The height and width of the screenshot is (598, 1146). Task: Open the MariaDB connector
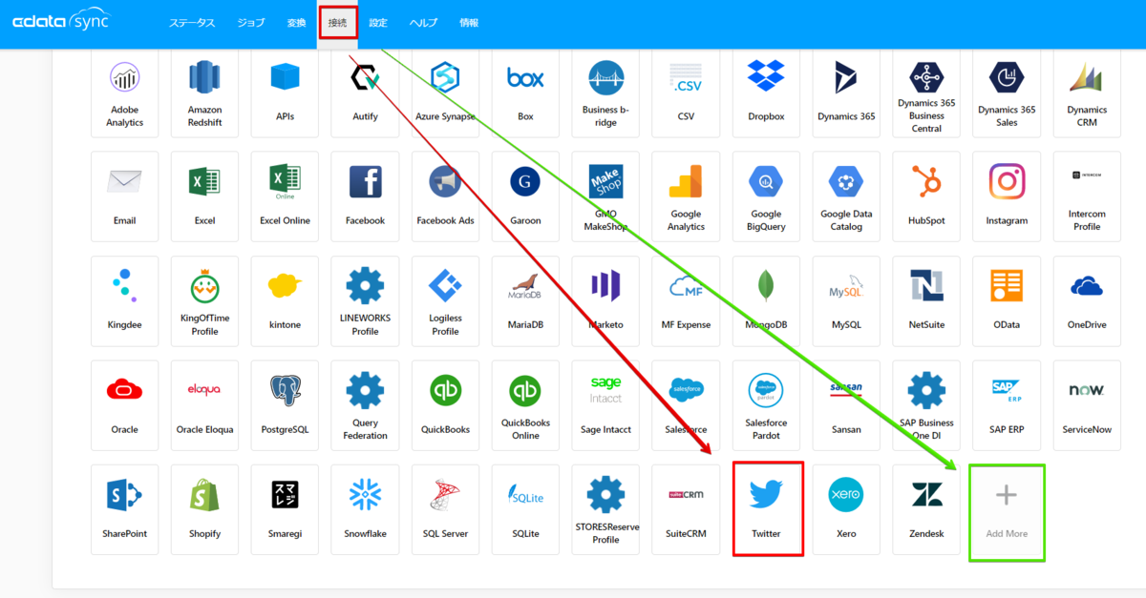(526, 300)
